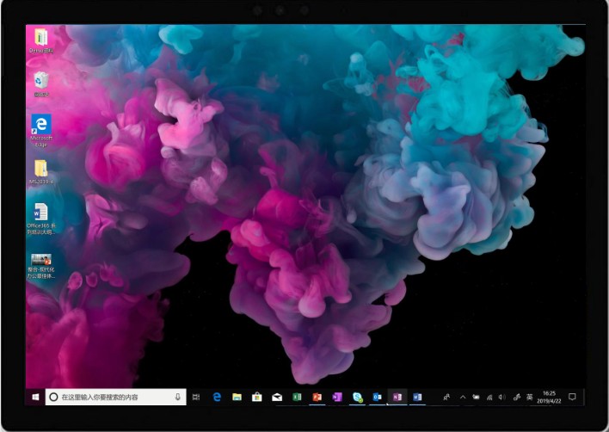Viewport: 609px width, 432px height.
Task: Activate the microphone in the search box
Action: (177, 397)
